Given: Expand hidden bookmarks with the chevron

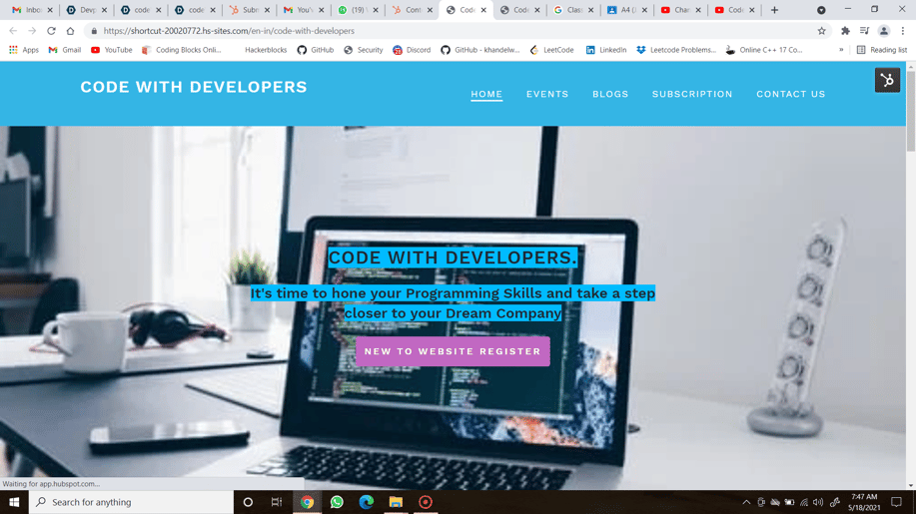Looking at the screenshot, I should pyautogui.click(x=841, y=50).
